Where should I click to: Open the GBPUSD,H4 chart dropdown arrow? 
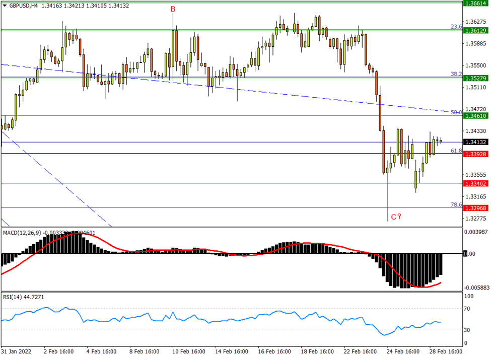[5, 5]
